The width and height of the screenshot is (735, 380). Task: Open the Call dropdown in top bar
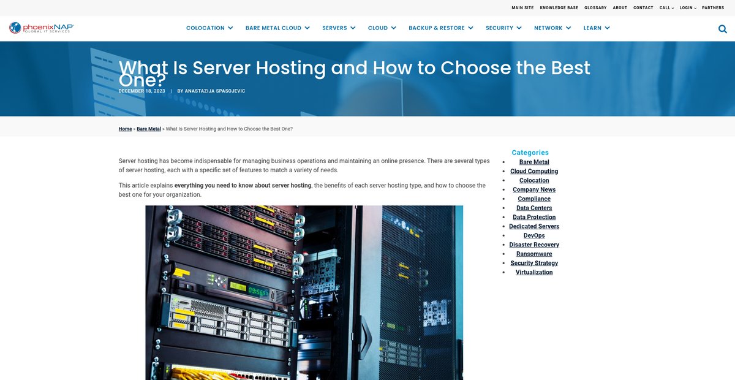pyautogui.click(x=666, y=8)
